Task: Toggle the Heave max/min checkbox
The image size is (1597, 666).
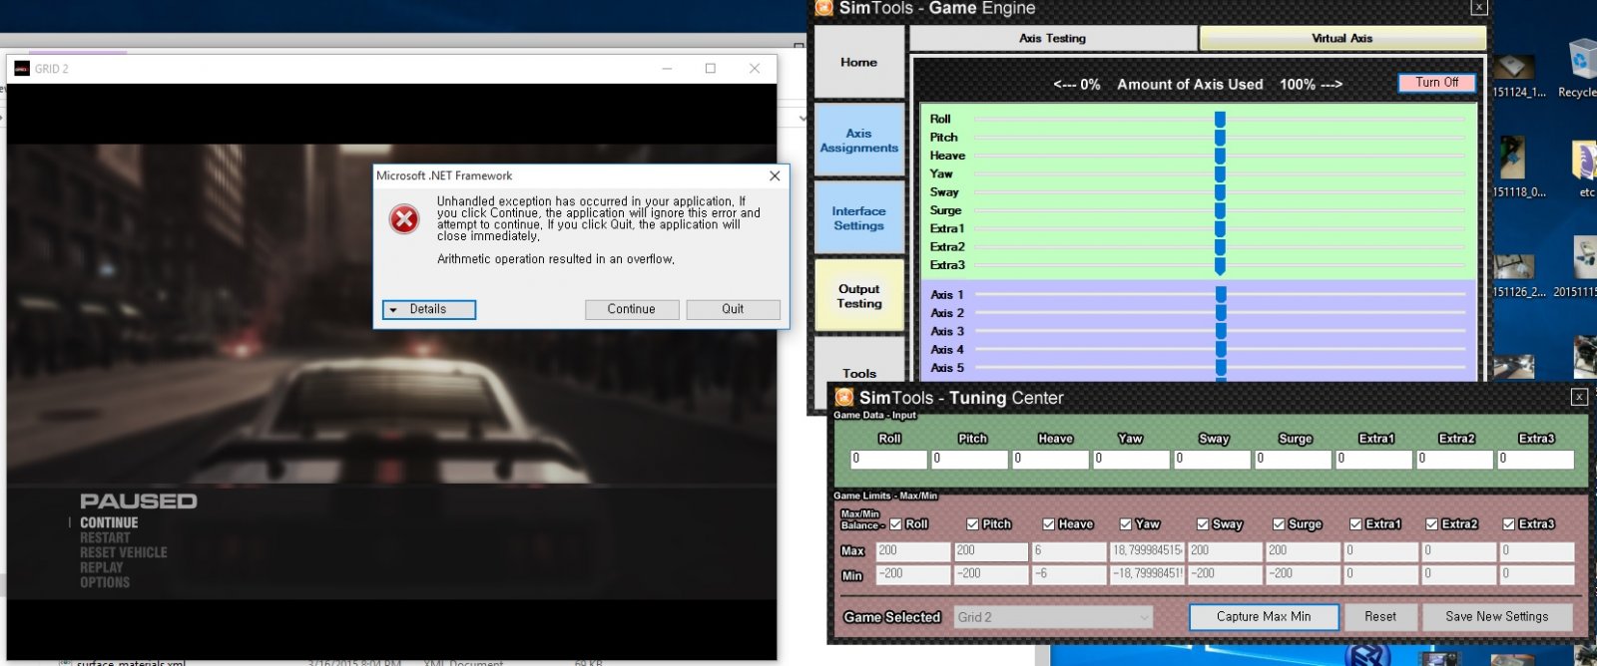Action: click(1049, 524)
